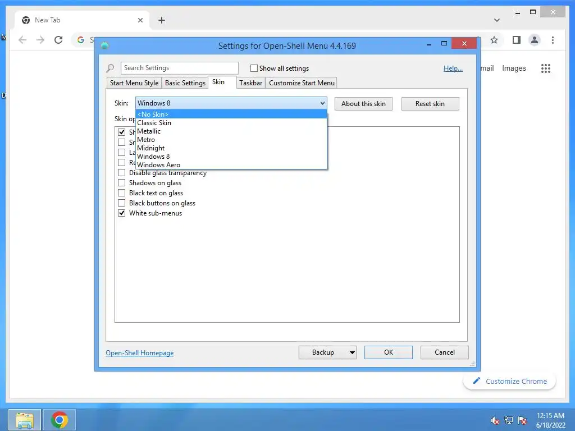
Task: Open the Action Center flag icon
Action: [x=522, y=420]
